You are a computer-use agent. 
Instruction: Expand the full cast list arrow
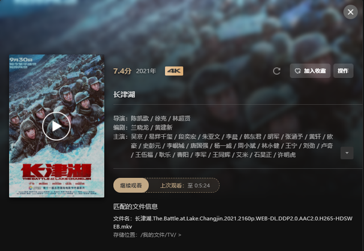coord(347,153)
